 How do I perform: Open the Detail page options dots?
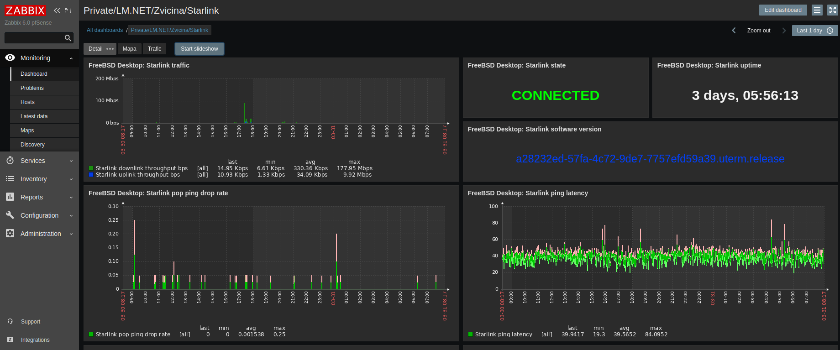coord(110,49)
